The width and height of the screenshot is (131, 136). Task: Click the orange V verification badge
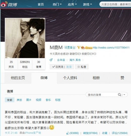79,47
